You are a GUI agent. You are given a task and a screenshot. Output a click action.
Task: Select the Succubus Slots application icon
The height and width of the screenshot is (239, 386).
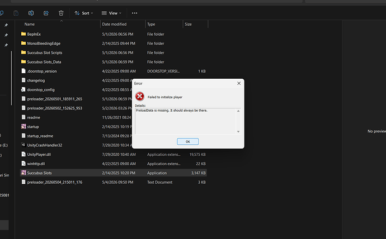pyautogui.click(x=23, y=173)
